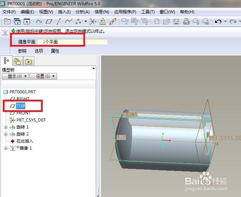This screenshot has width=241, height=197.
Task: Select the 在此插入 marker
Action: pos(25,141)
